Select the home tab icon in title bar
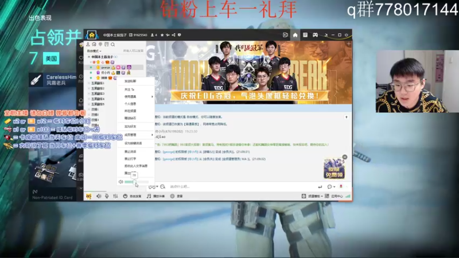 (x=295, y=35)
